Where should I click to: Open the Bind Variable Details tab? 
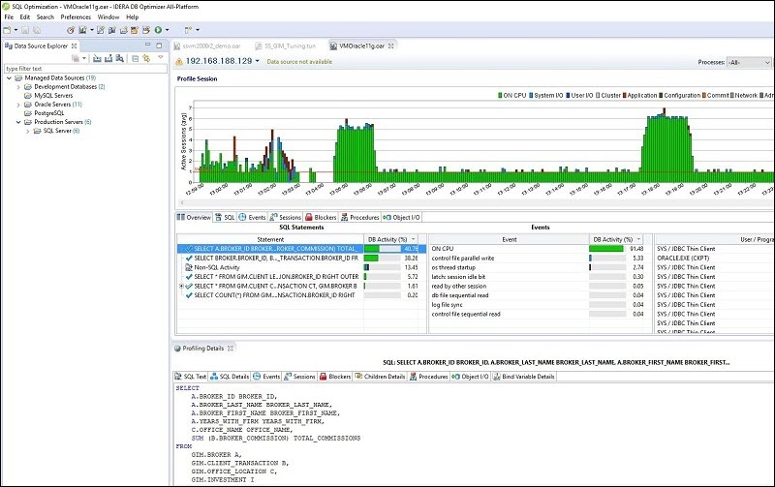click(523, 377)
